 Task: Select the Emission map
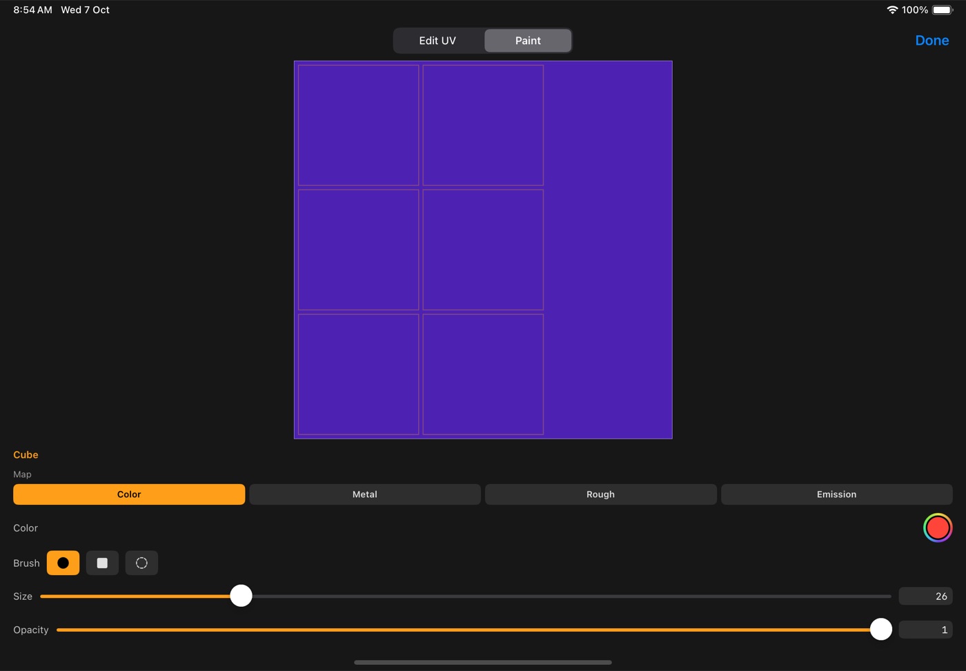[x=837, y=494]
